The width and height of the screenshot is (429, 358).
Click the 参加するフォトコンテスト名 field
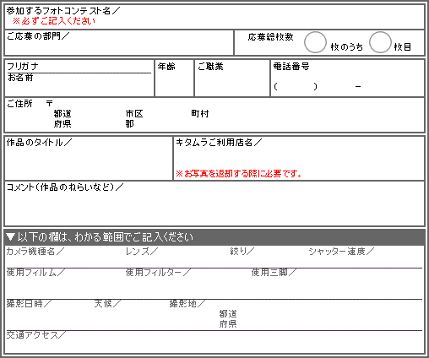pyautogui.click(x=214, y=17)
